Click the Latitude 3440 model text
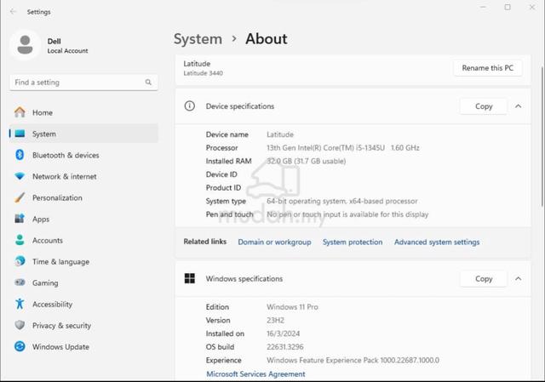The width and height of the screenshot is (545, 382). [203, 73]
